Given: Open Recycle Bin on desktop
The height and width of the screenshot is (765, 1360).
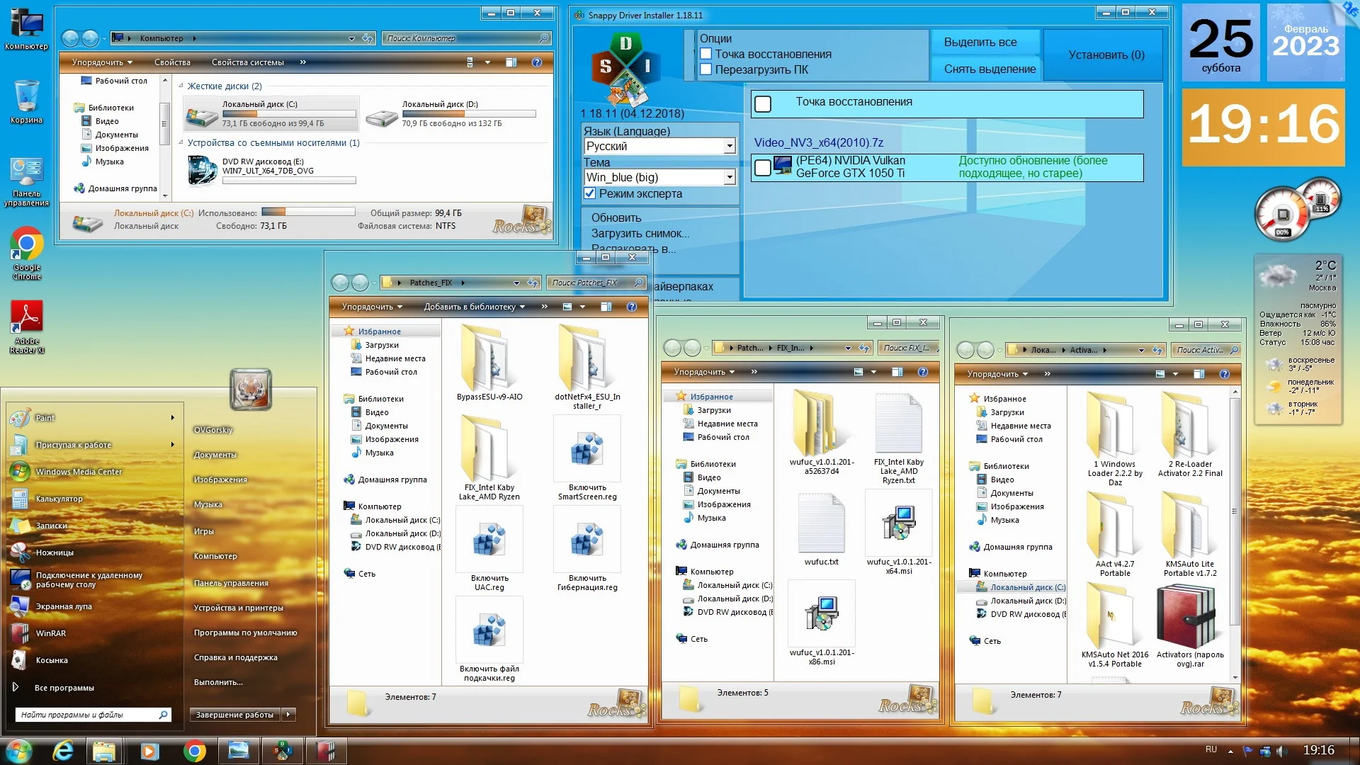Looking at the screenshot, I should (26, 96).
